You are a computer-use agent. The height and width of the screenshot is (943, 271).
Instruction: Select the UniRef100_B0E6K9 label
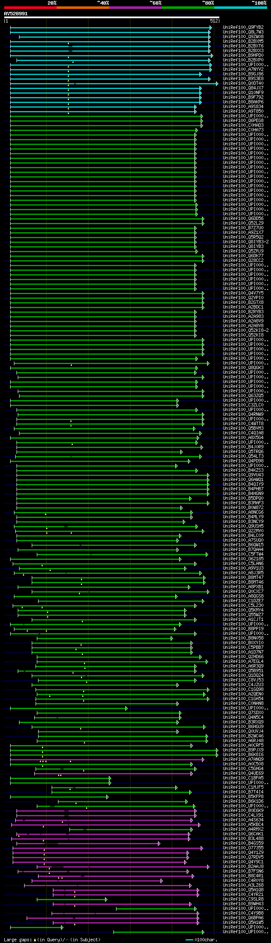pos(243,811)
